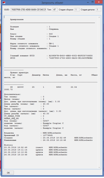Focus the GUID input field
This screenshot has width=104, height=178.
tap(28, 10)
